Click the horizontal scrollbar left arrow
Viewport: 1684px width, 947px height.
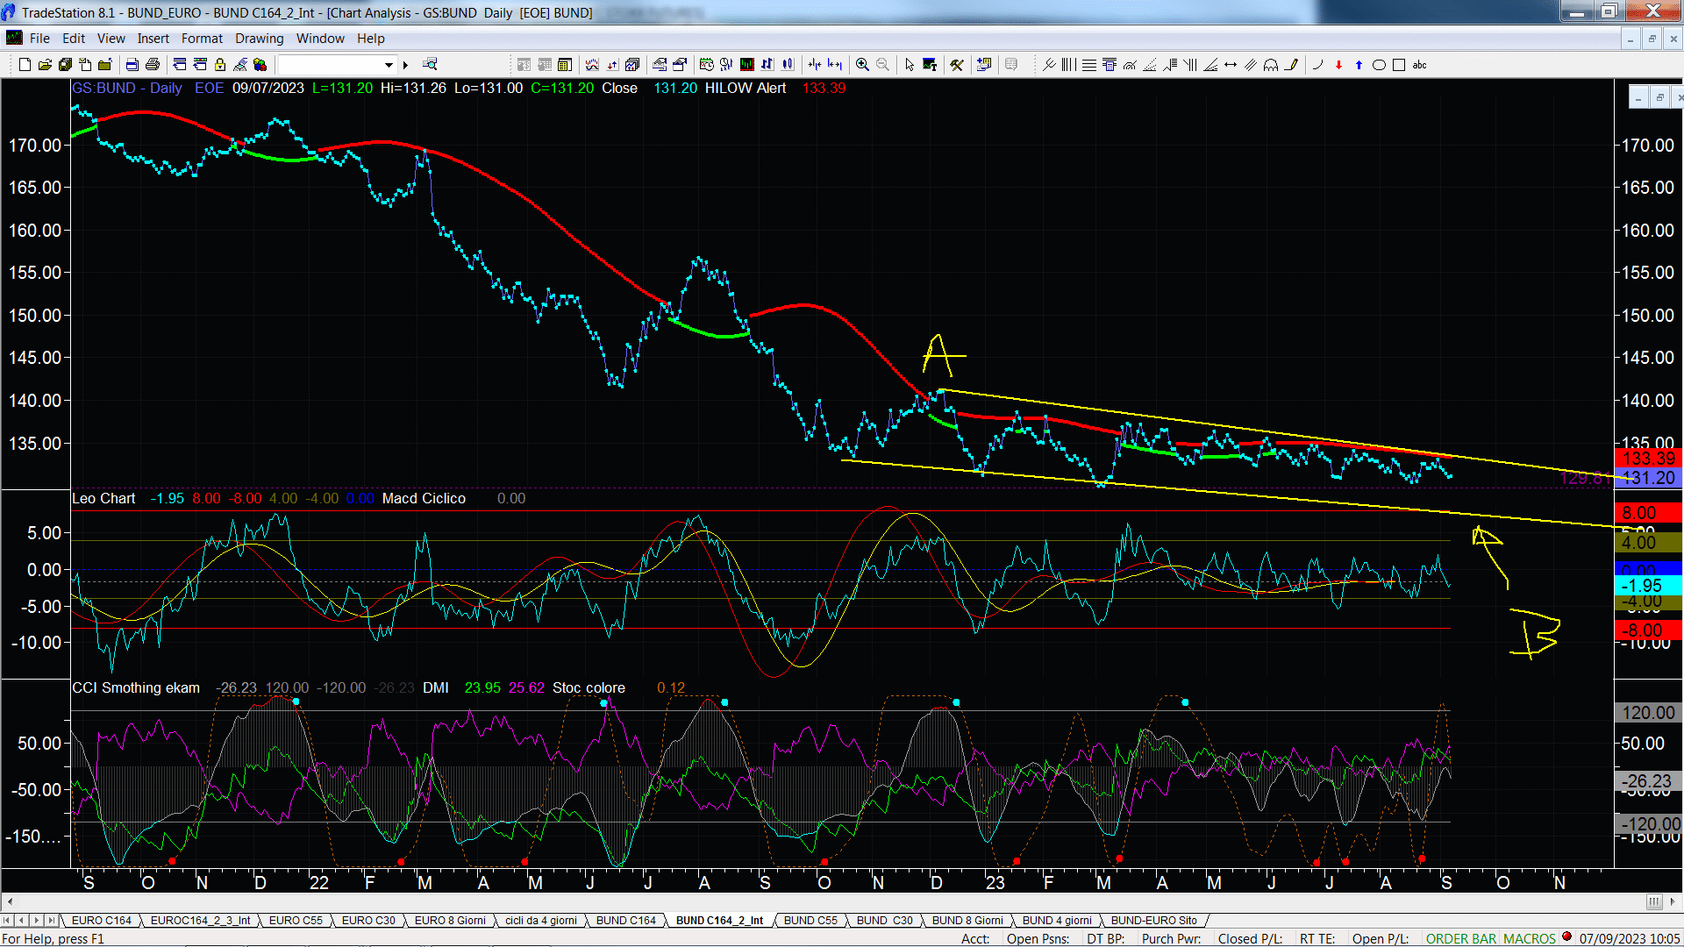(10, 901)
